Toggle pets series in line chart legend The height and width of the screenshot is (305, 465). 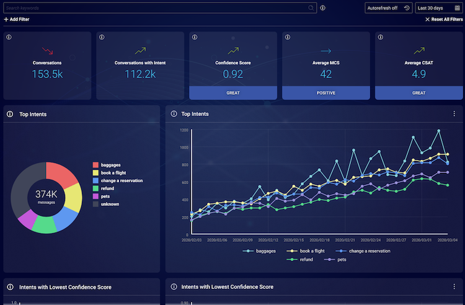(x=335, y=259)
